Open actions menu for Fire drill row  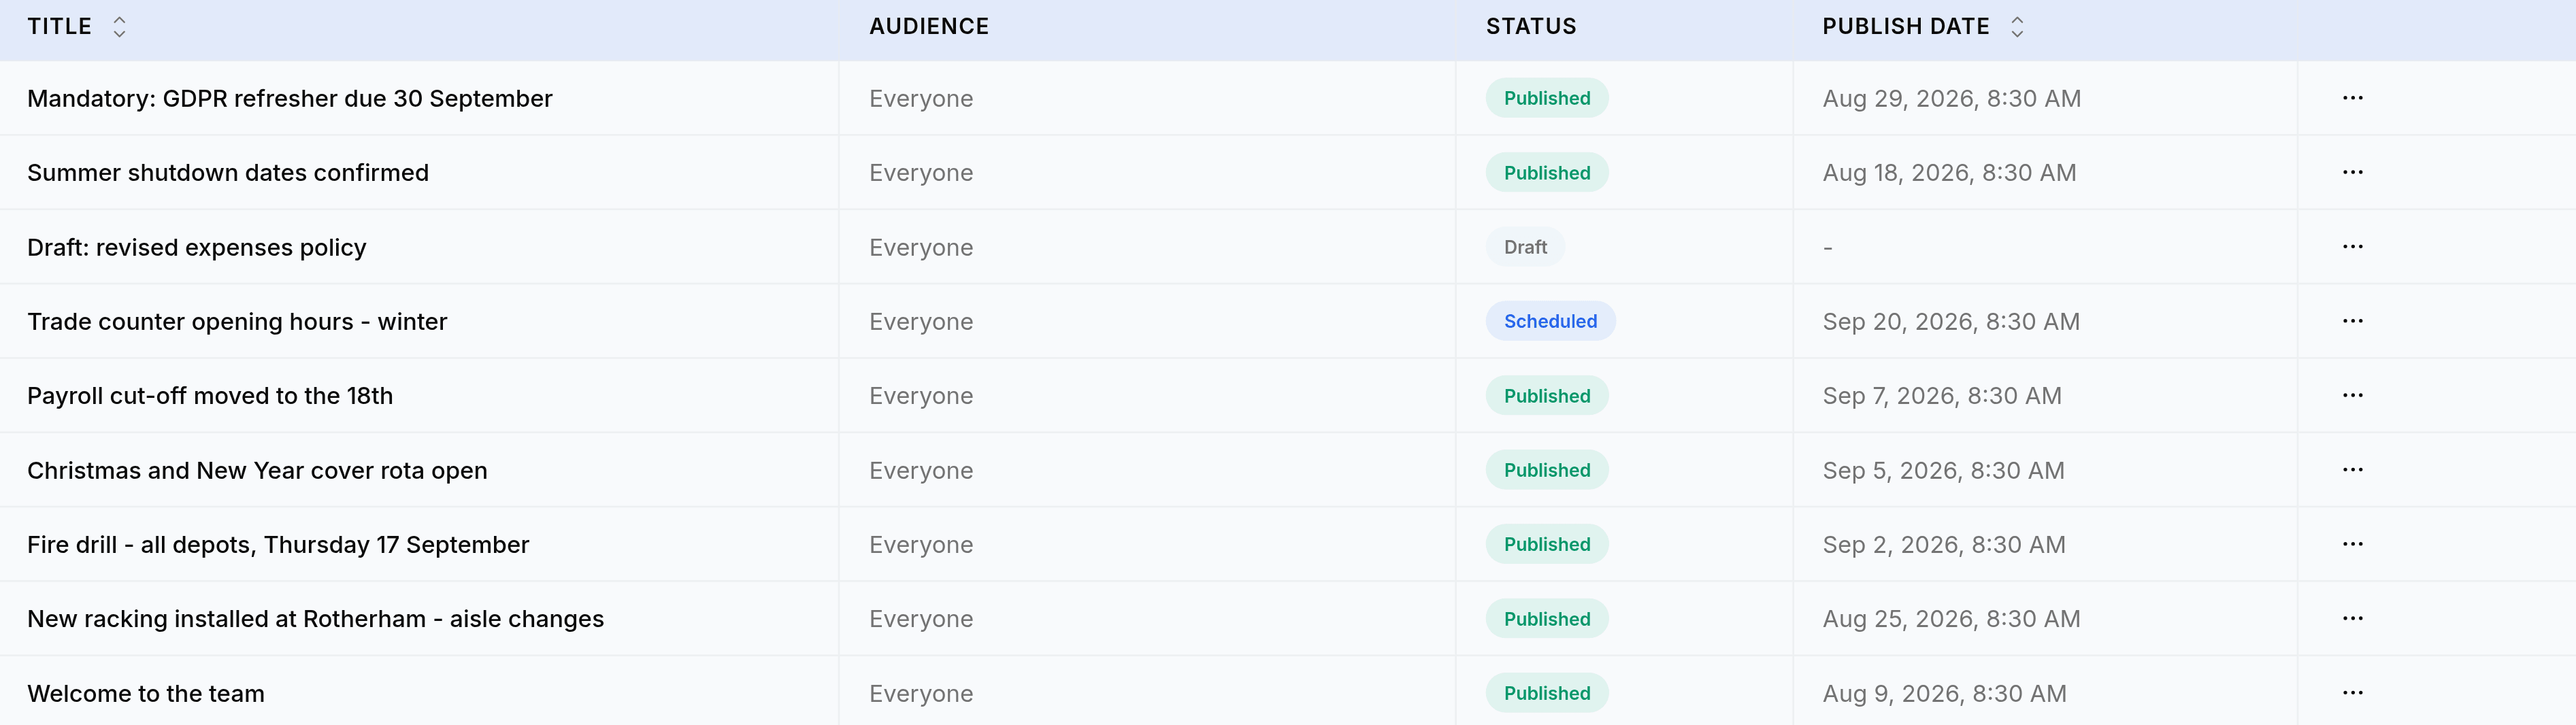click(2352, 544)
